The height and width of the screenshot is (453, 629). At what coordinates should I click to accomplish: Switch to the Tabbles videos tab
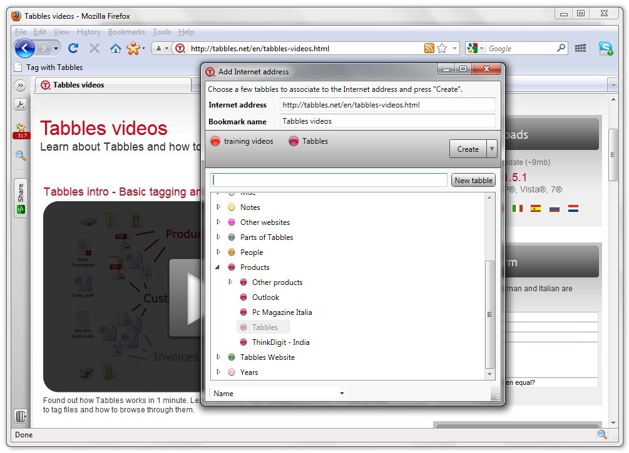[x=113, y=85]
